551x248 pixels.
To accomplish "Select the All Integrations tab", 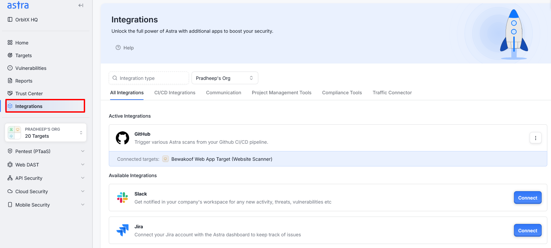I will 127,93.
